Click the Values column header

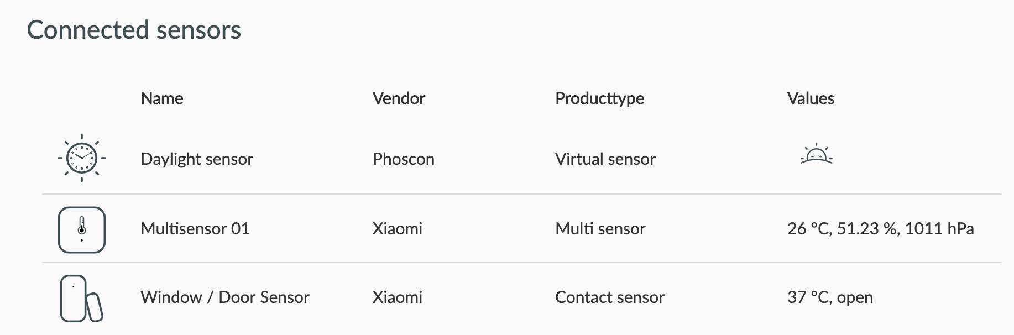[811, 98]
